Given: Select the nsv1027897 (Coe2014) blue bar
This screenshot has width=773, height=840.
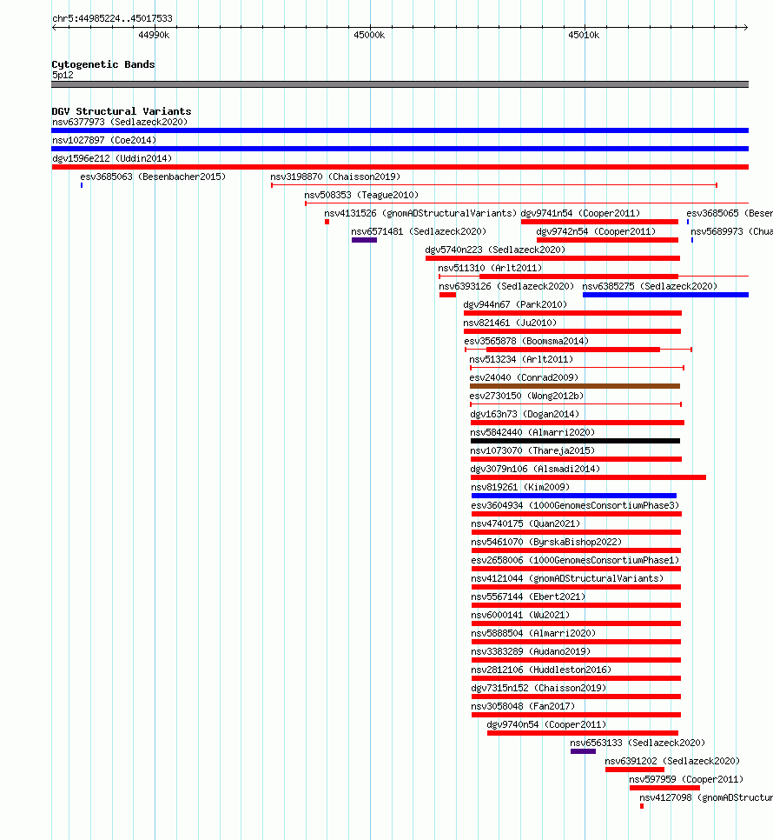Looking at the screenshot, I should [x=400, y=149].
